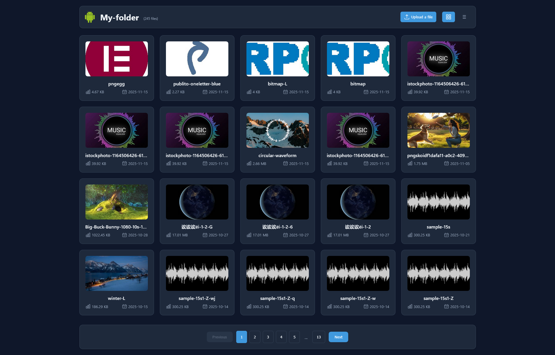The width and height of the screenshot is (555, 355).
Task: Click the calendar icon on pngegg card
Action: pos(125,92)
